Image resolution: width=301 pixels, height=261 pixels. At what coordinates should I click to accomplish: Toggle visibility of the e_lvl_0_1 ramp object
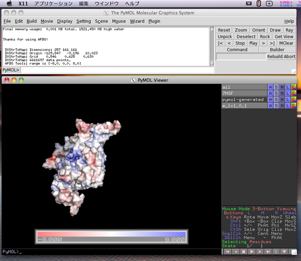[244, 106]
